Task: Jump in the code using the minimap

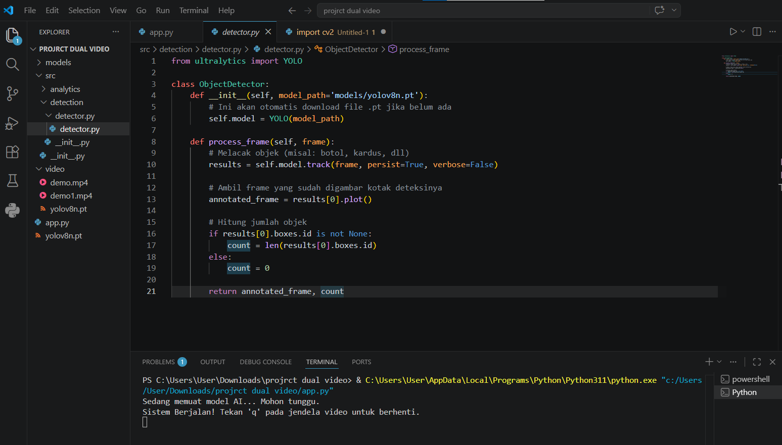Action: pos(748,66)
